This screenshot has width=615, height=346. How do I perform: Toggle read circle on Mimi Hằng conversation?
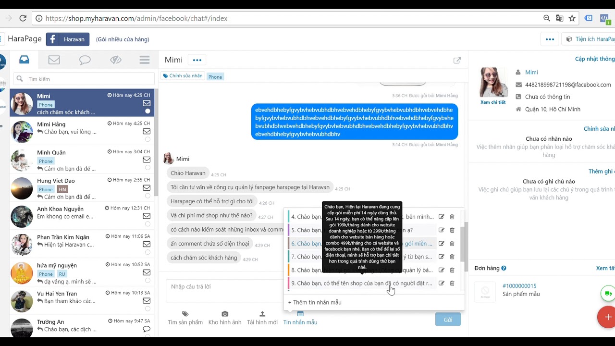(148, 139)
